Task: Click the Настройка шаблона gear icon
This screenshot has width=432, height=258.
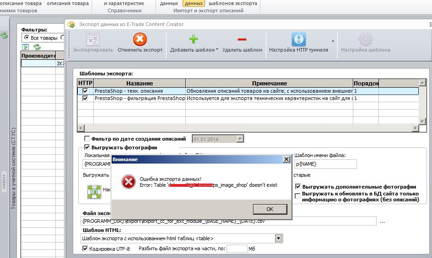Action: tap(366, 39)
